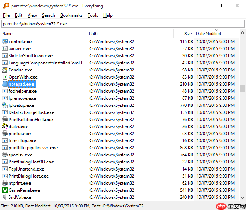Select the OpenWith.exe file name

tap(23, 77)
